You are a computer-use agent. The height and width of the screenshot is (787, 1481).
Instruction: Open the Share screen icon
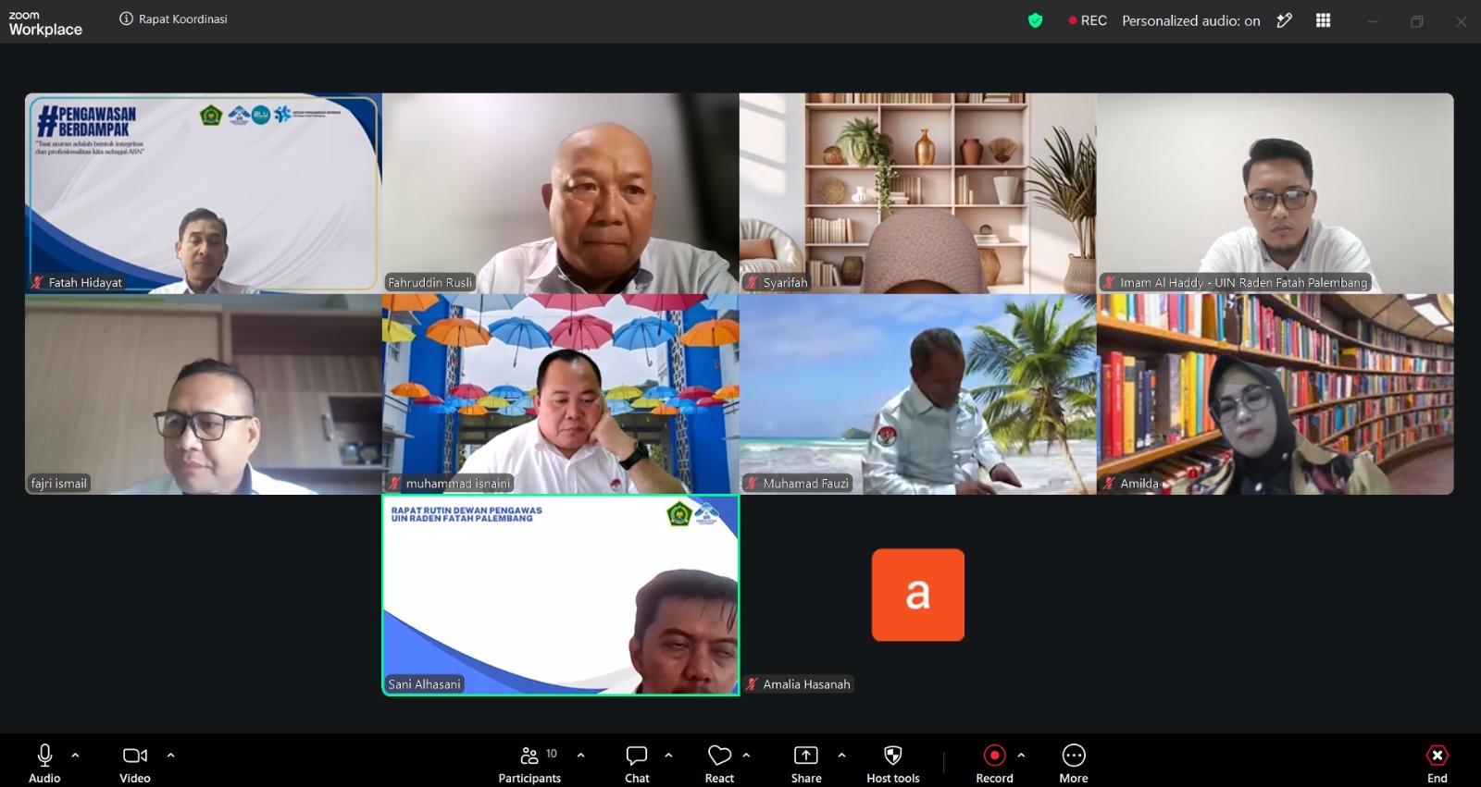pos(806,756)
